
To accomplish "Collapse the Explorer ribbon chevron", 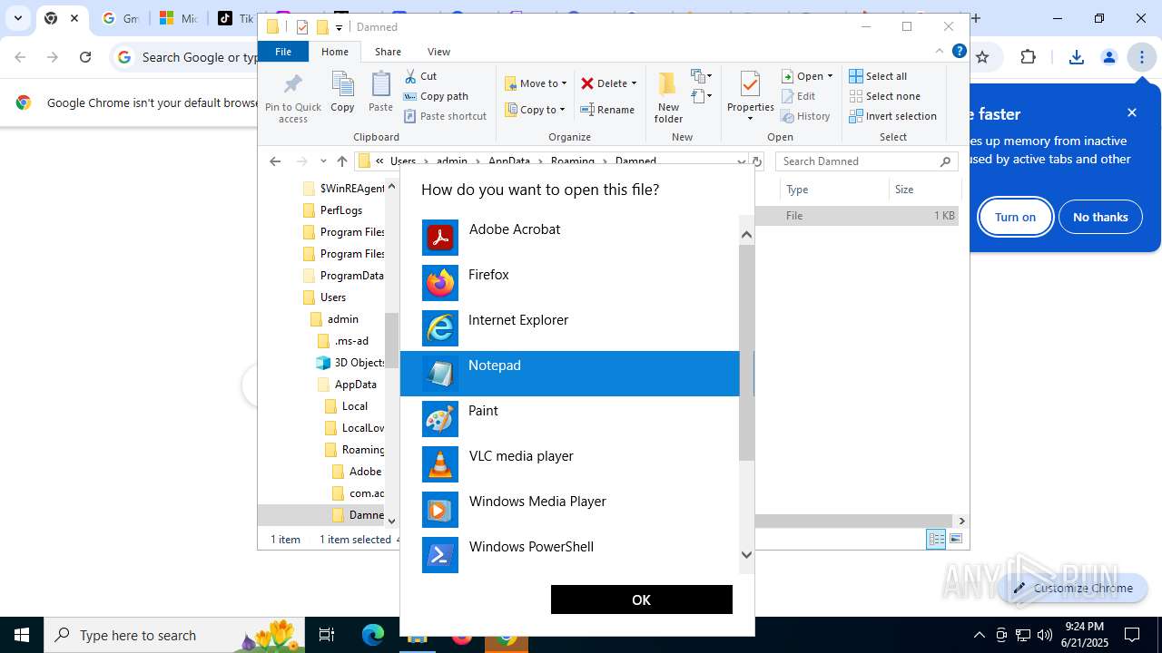I will tap(940, 52).
